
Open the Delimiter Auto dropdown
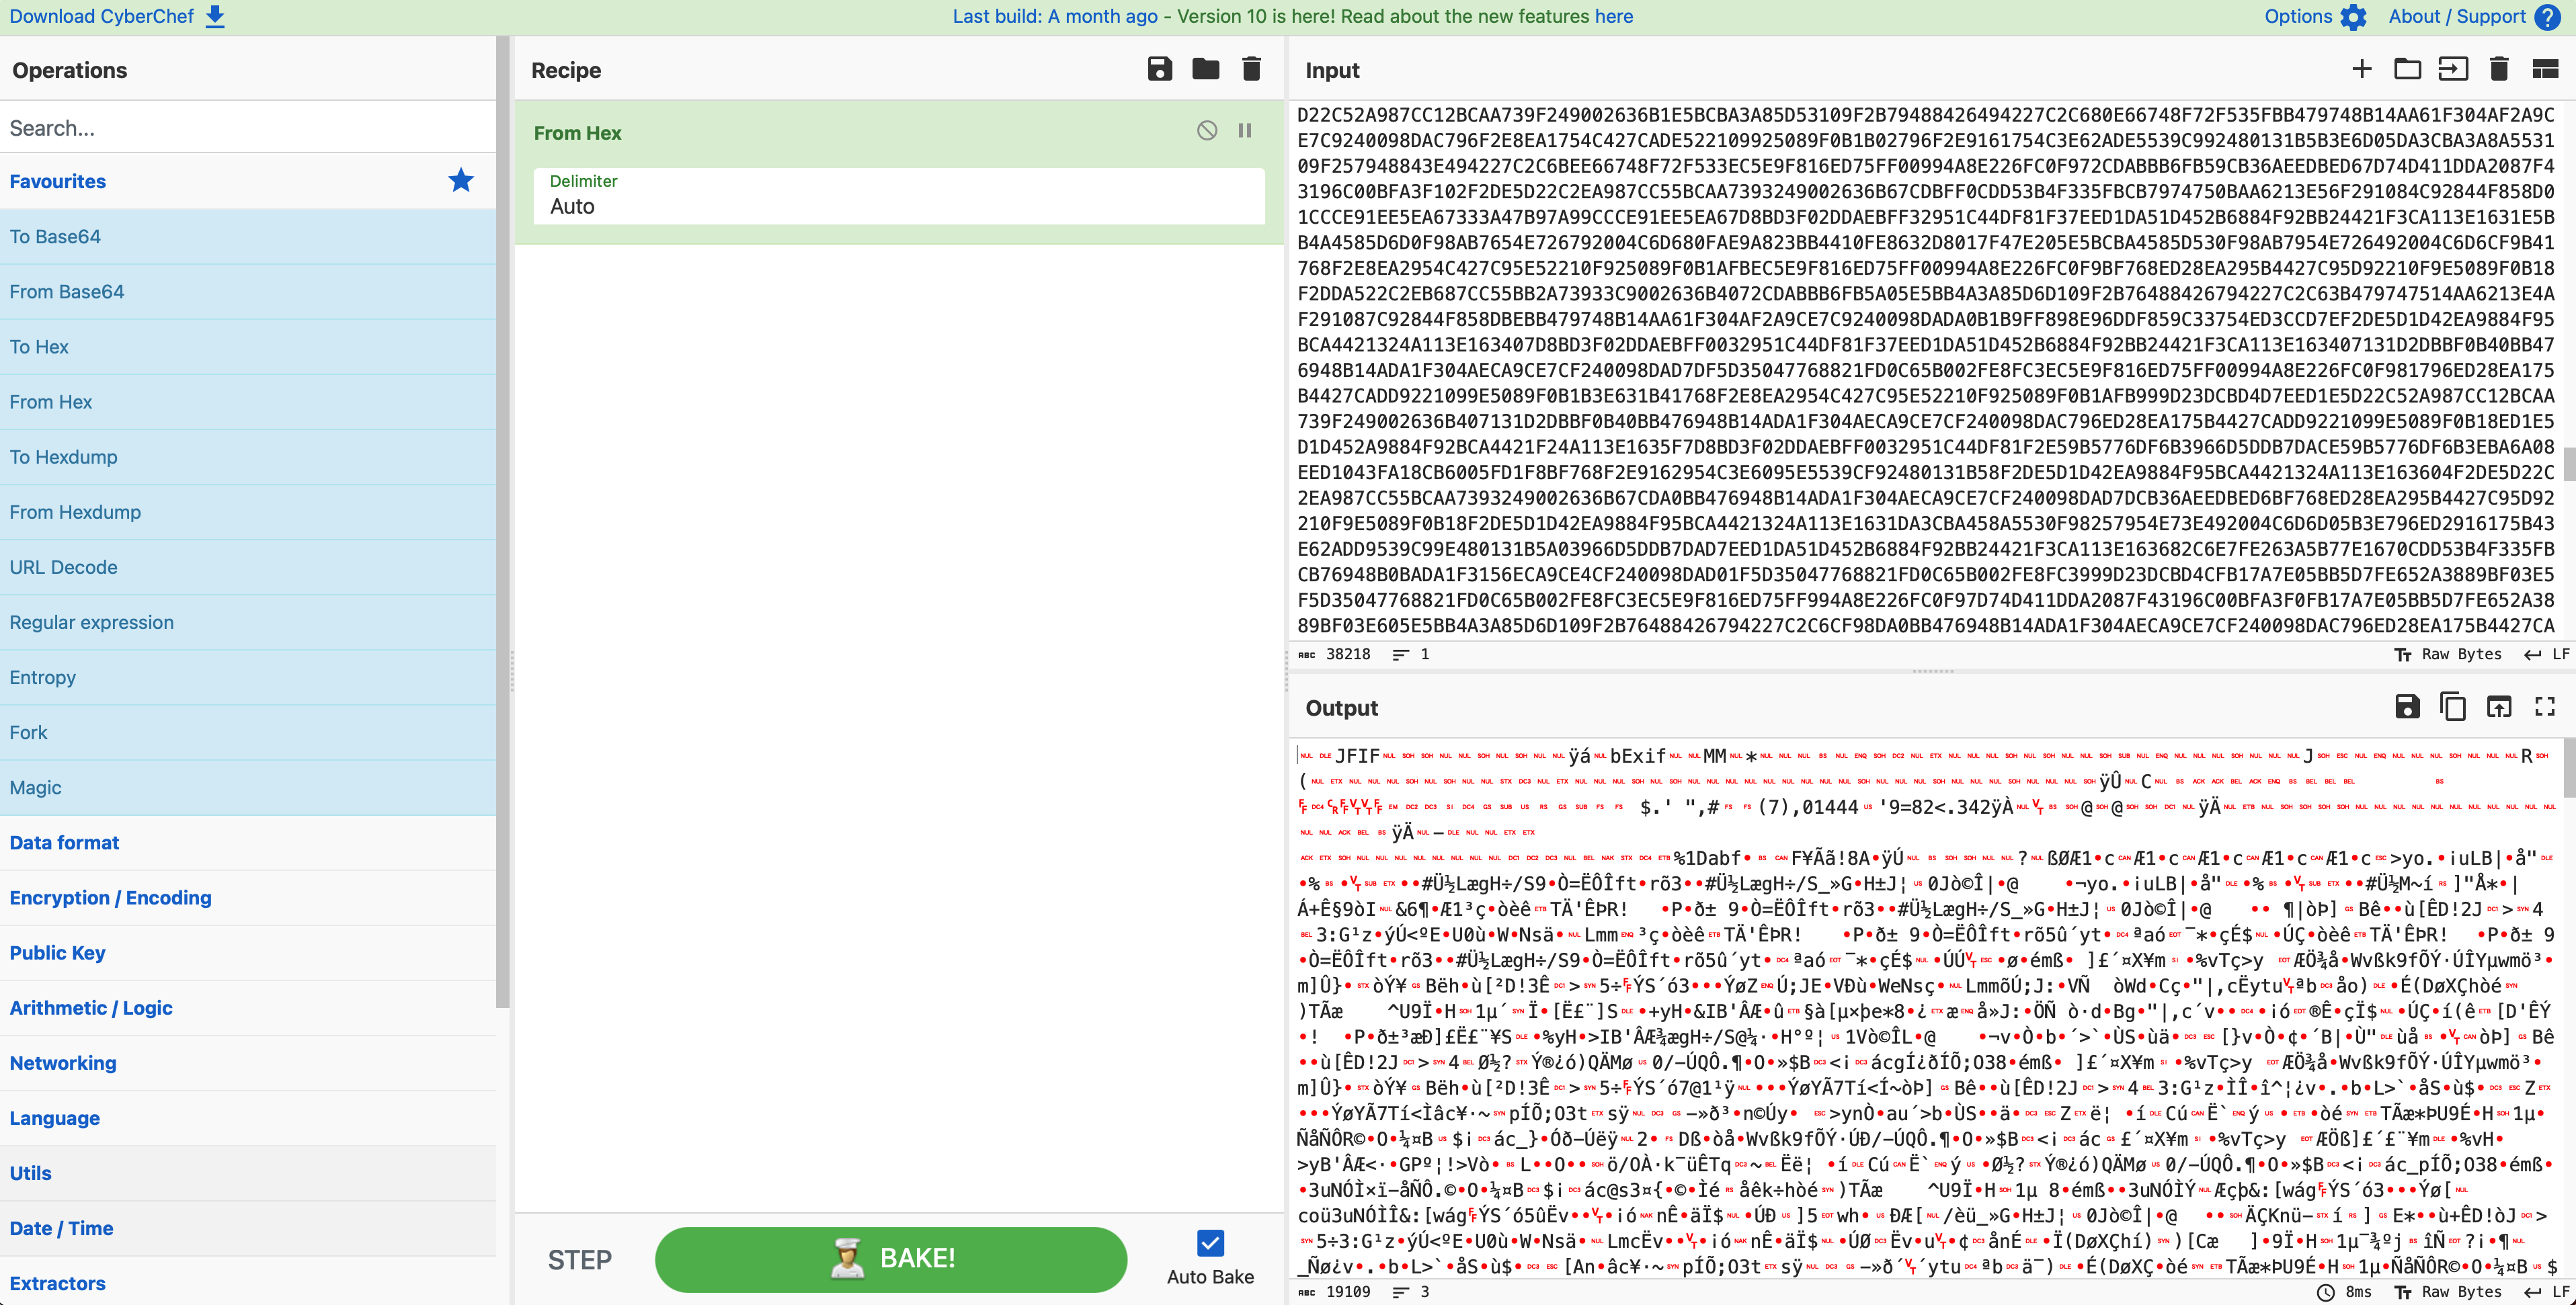[x=899, y=196]
